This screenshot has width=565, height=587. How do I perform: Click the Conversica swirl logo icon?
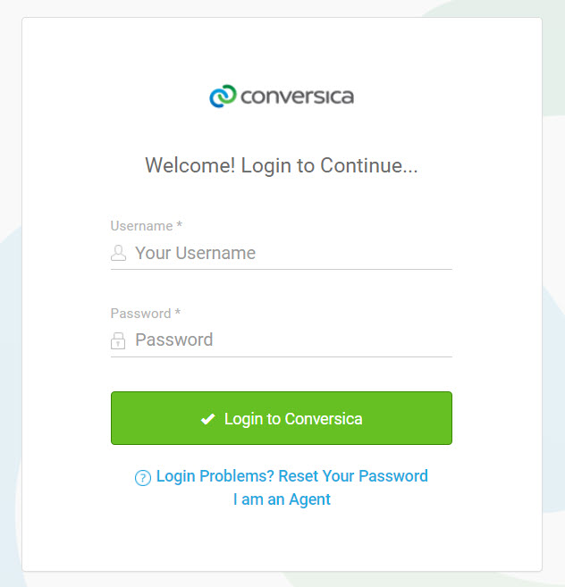(x=223, y=96)
